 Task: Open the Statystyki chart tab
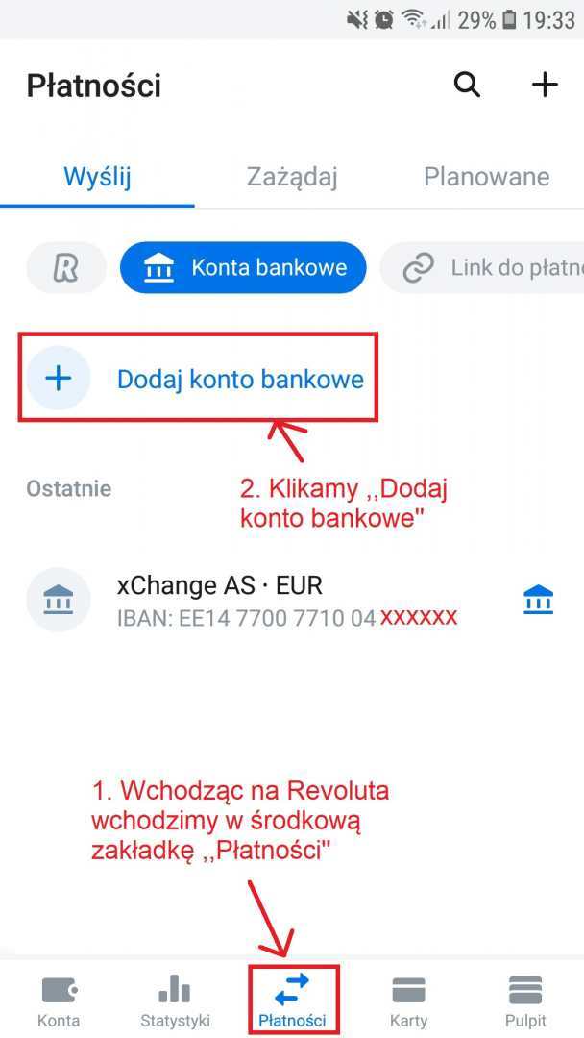click(x=175, y=1001)
